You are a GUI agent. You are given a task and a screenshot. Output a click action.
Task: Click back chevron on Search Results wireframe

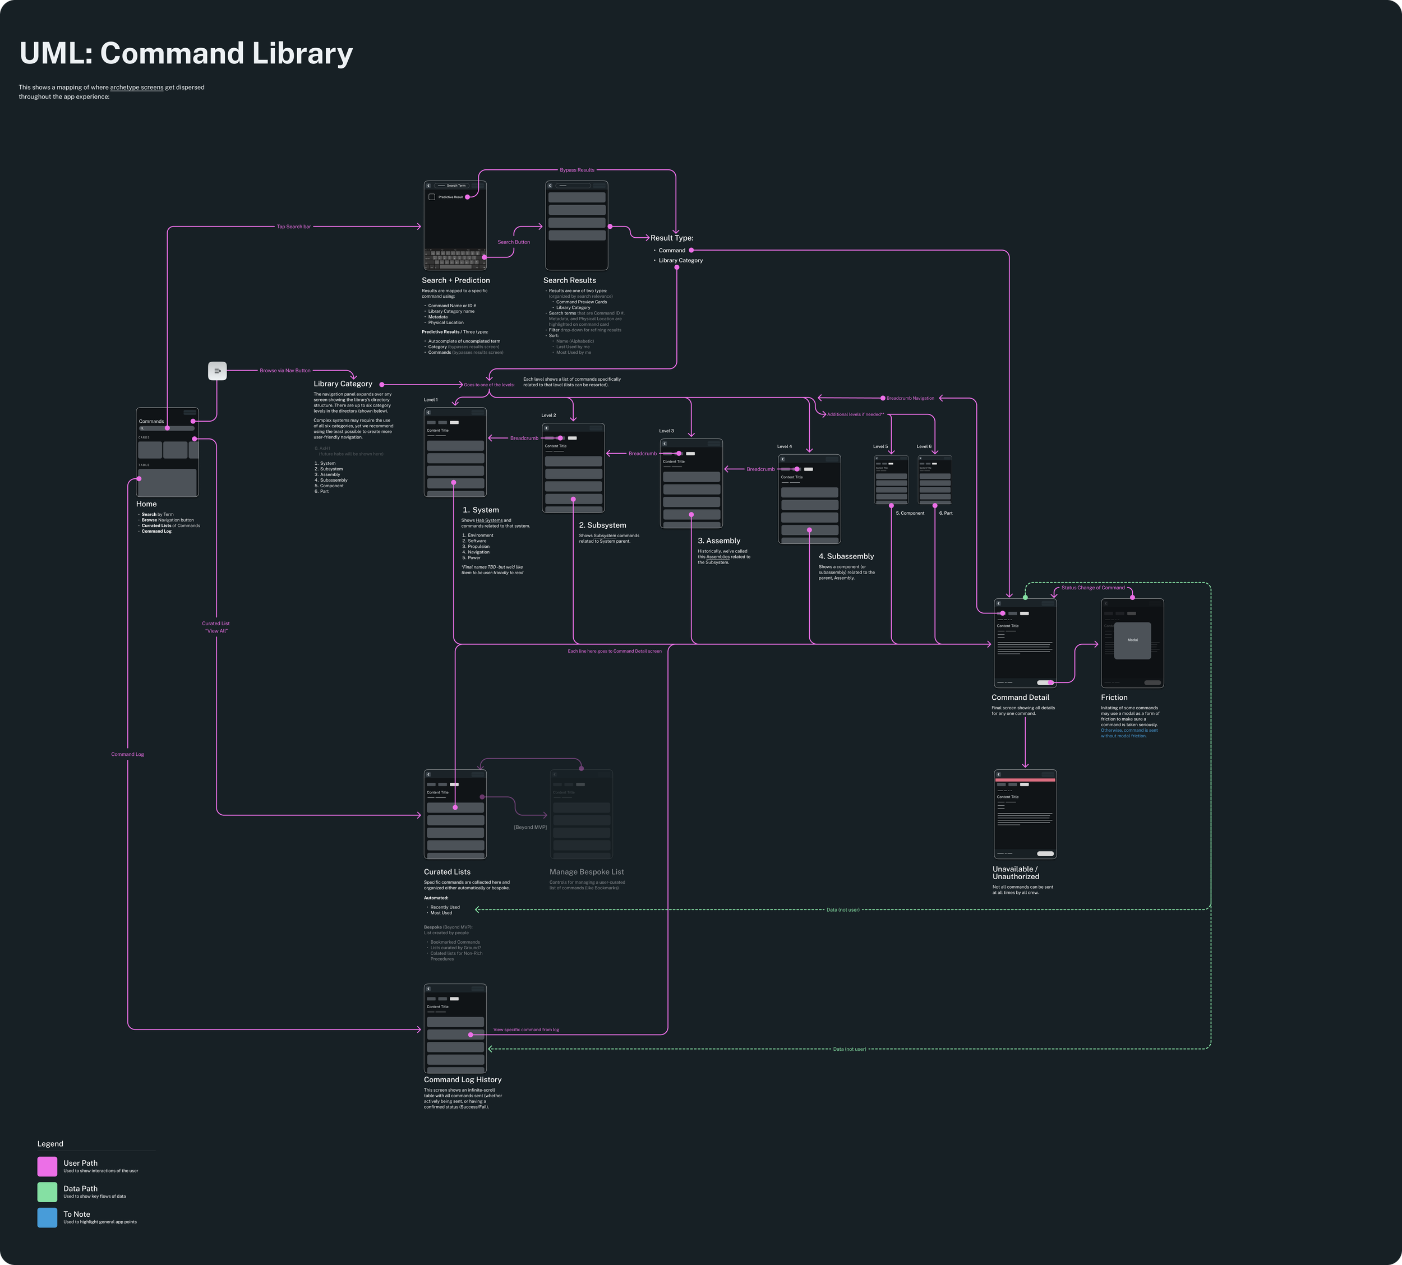551,186
